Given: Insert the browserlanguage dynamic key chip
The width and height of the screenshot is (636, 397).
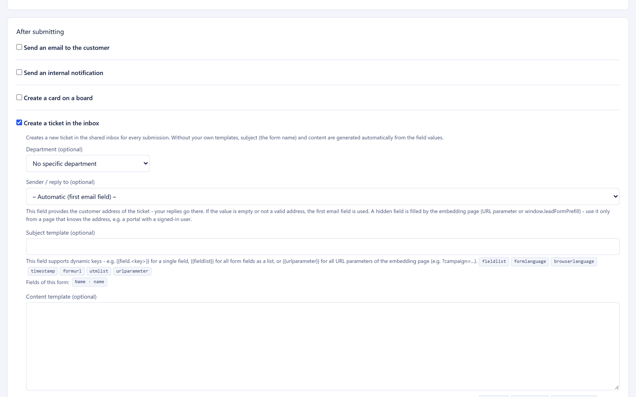Looking at the screenshot, I should (x=574, y=262).
